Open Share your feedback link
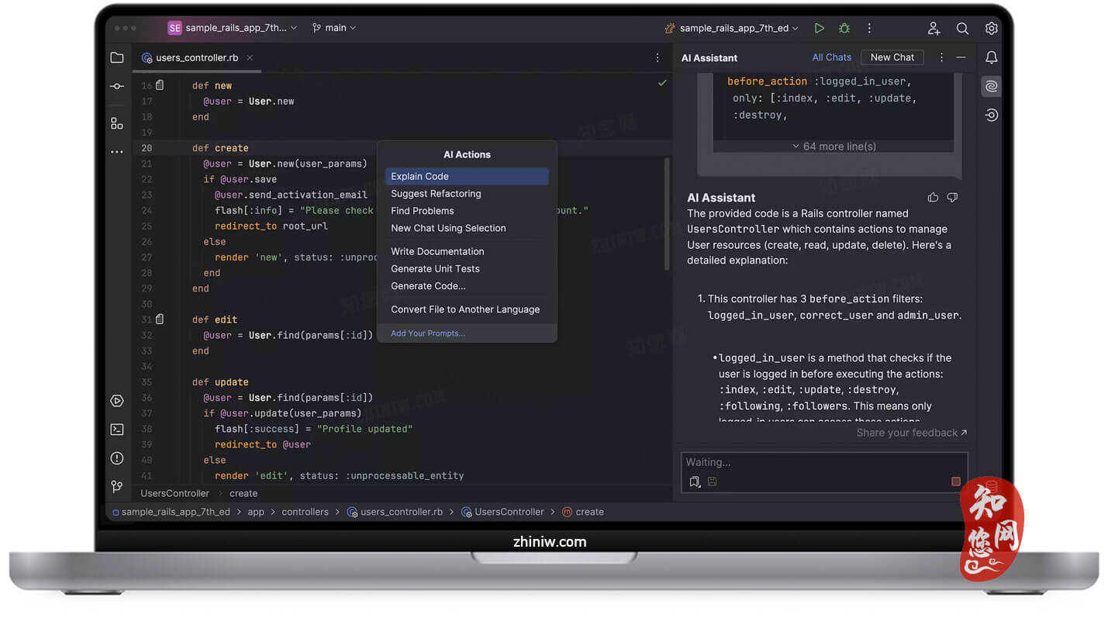This screenshot has height=618, width=1108. [x=912, y=433]
